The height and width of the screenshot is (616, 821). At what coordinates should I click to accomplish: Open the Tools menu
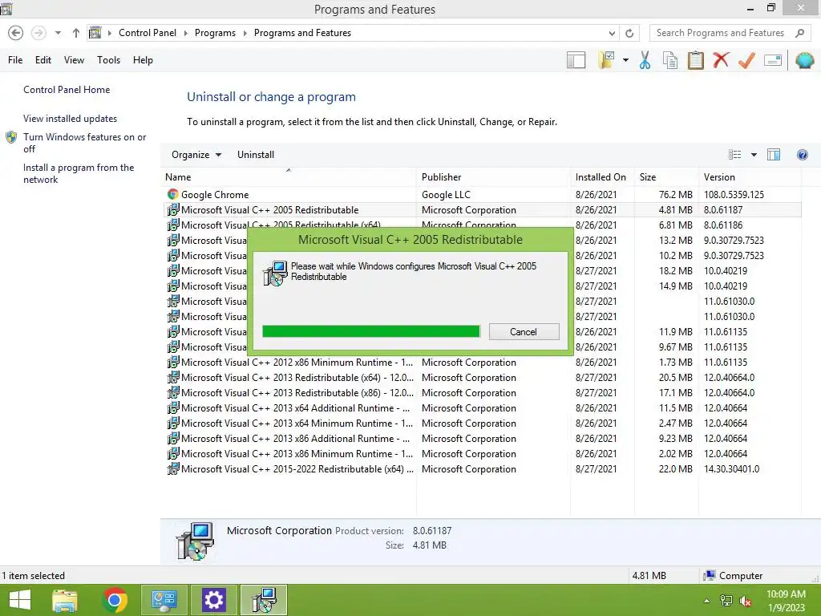(108, 59)
